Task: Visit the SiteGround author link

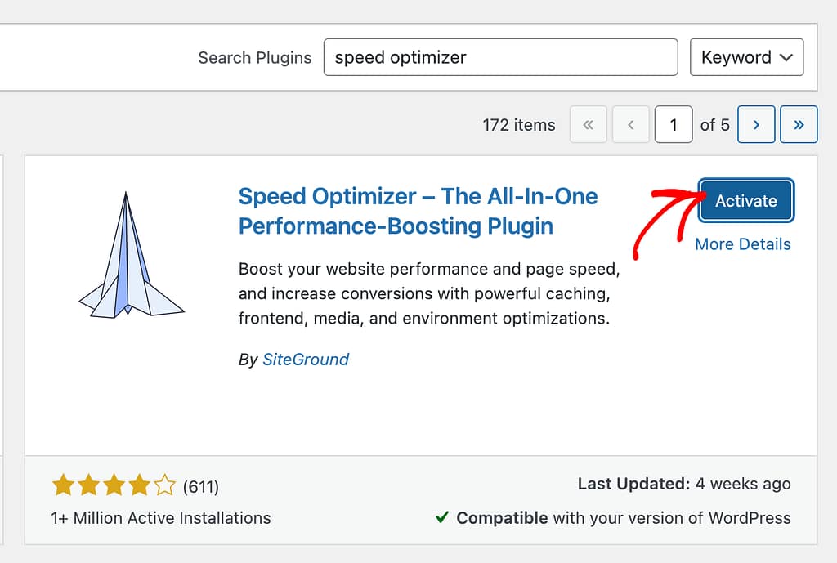Action: (305, 360)
